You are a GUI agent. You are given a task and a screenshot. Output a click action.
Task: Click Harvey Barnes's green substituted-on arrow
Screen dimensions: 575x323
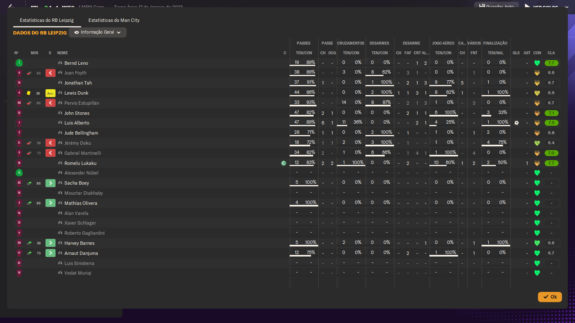click(x=51, y=243)
